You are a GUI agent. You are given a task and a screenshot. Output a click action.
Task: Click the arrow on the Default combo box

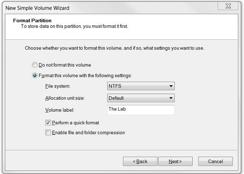coord(171,98)
